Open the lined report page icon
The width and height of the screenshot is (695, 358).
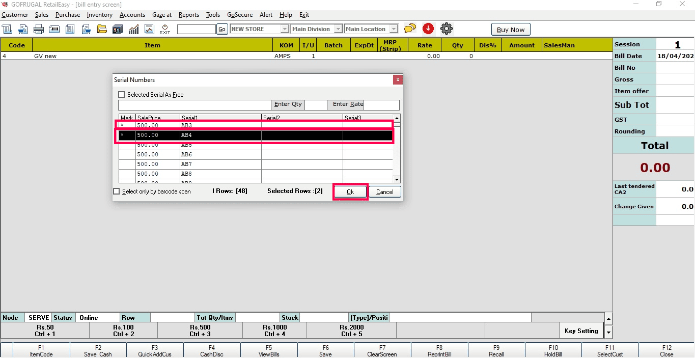[x=70, y=29]
